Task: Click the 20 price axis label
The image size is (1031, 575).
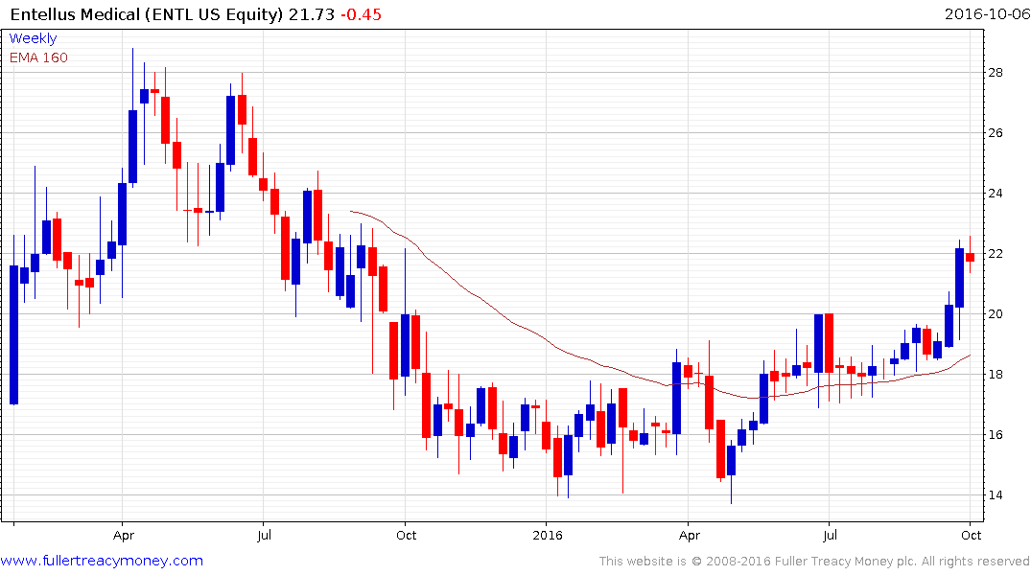Action: [x=996, y=314]
